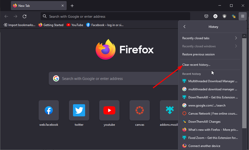Open the web.facebook top site tile
The image size is (249, 150).
(49, 110)
